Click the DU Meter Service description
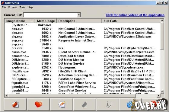This screenshot has width=169, height=112. (x=71, y=64)
